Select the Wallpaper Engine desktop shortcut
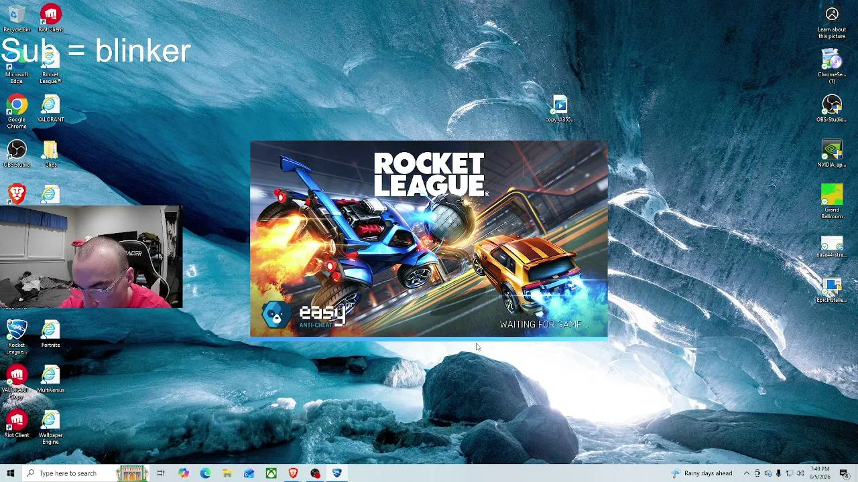858x482 pixels. click(51, 427)
